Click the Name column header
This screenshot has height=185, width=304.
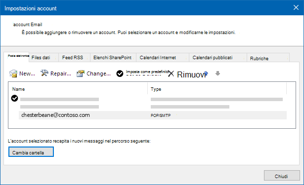click(x=18, y=89)
